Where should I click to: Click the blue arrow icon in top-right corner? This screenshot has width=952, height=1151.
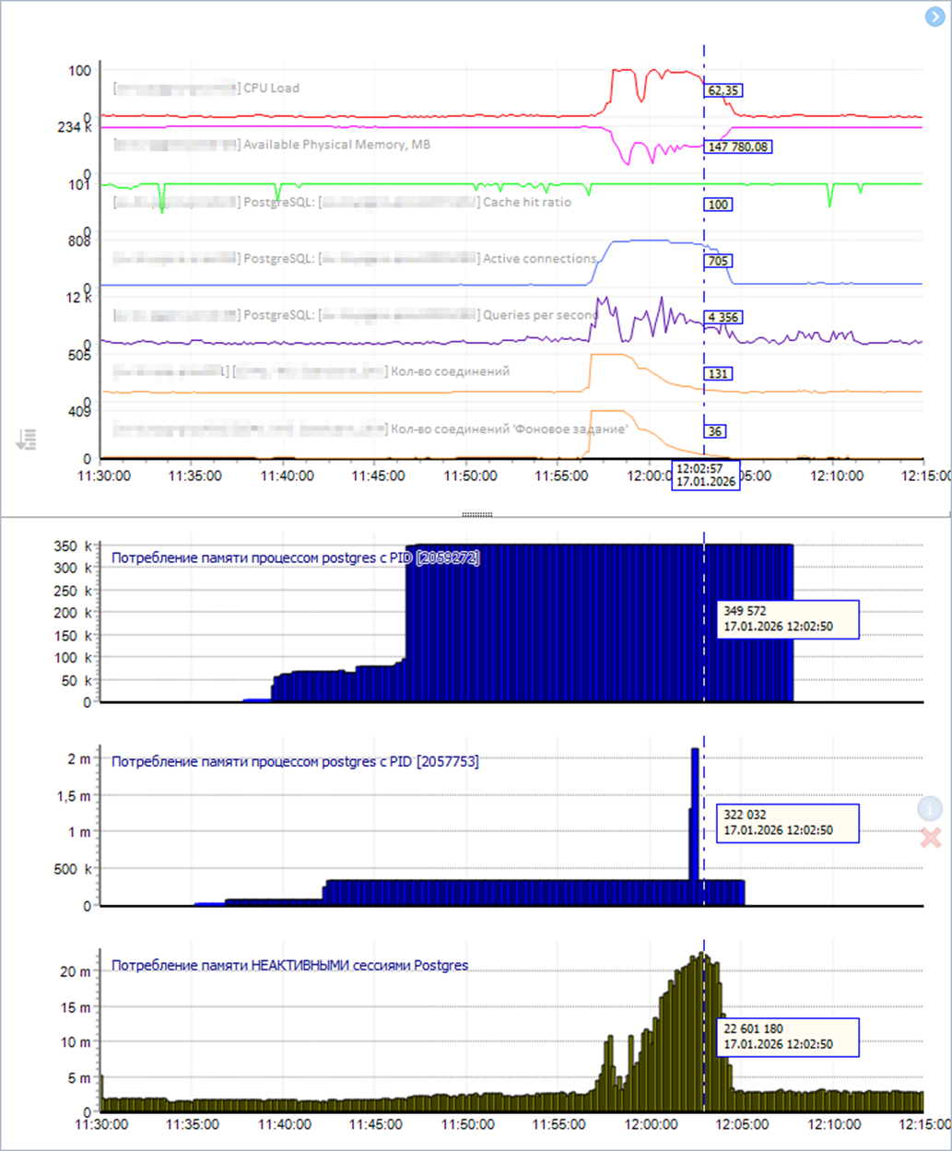pyautogui.click(x=934, y=17)
